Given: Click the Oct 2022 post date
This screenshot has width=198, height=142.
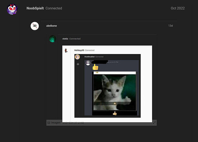Looking at the screenshot, I should [178, 8].
